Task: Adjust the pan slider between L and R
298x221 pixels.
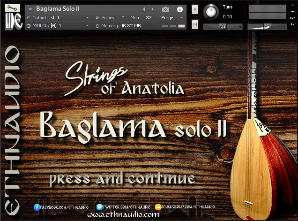Action: [x=223, y=27]
